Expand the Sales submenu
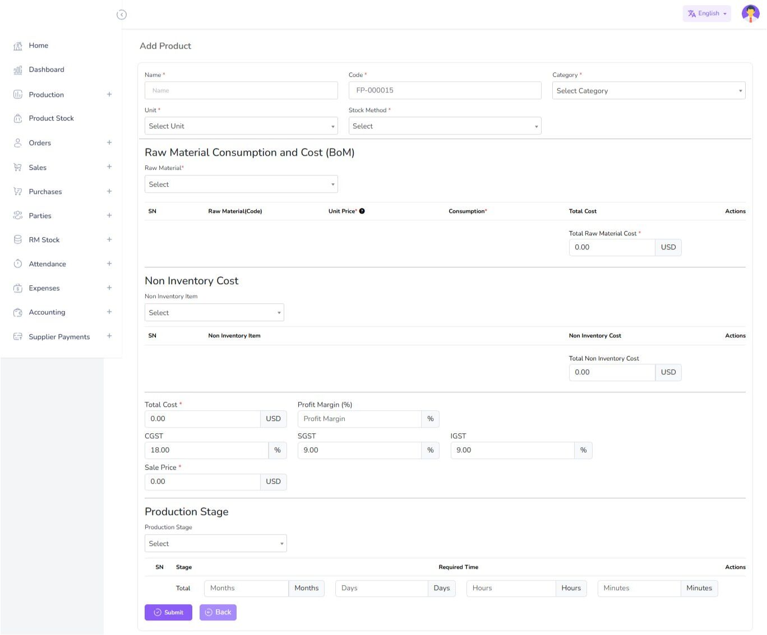The height and width of the screenshot is (635, 767). click(x=109, y=167)
